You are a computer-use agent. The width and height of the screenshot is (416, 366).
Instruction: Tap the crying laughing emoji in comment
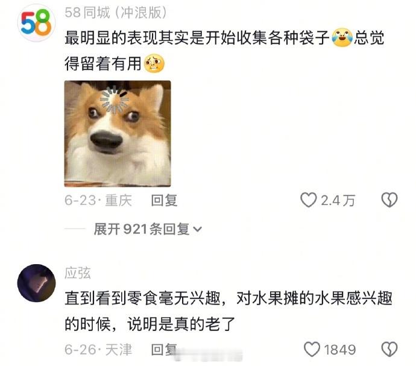click(342, 37)
